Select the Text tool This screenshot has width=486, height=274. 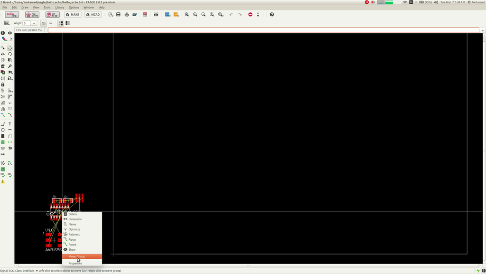(10, 123)
